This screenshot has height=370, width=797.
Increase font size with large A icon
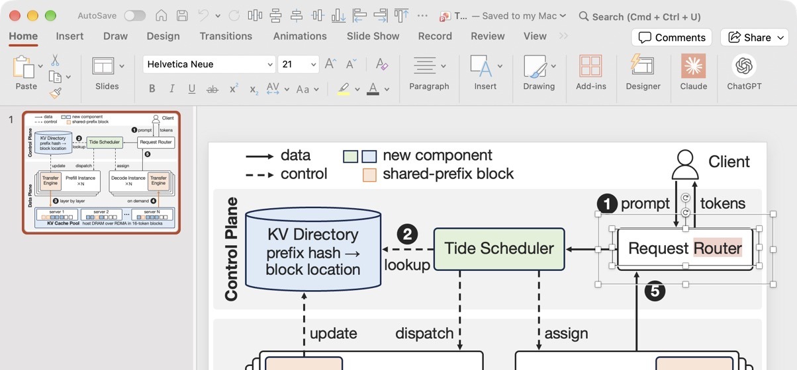pyautogui.click(x=330, y=64)
